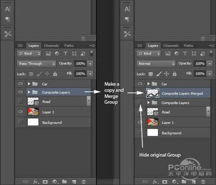Expand the Car group in left panel
Screen dimensions: 216x185
29,84
